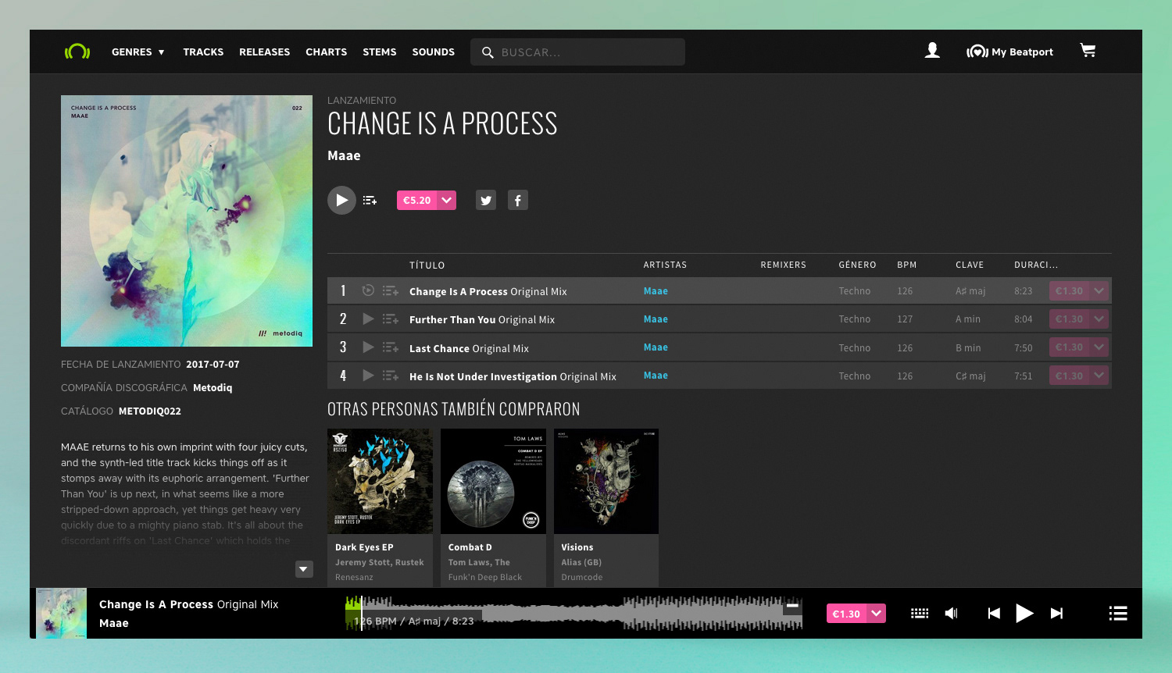The width and height of the screenshot is (1172, 673).
Task: Click the search magnifier icon
Action: pyautogui.click(x=488, y=52)
